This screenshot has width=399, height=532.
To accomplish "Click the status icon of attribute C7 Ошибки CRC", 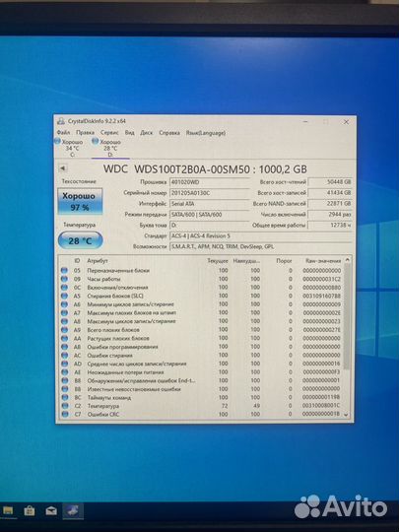I will (x=64, y=414).
